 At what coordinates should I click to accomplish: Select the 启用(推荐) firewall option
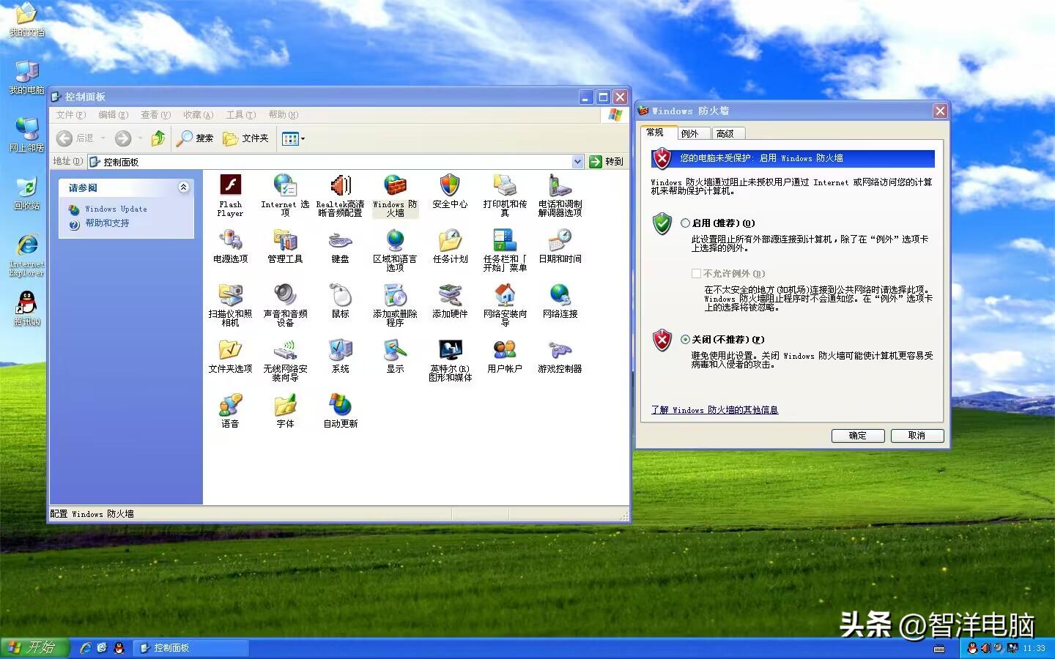pos(686,223)
